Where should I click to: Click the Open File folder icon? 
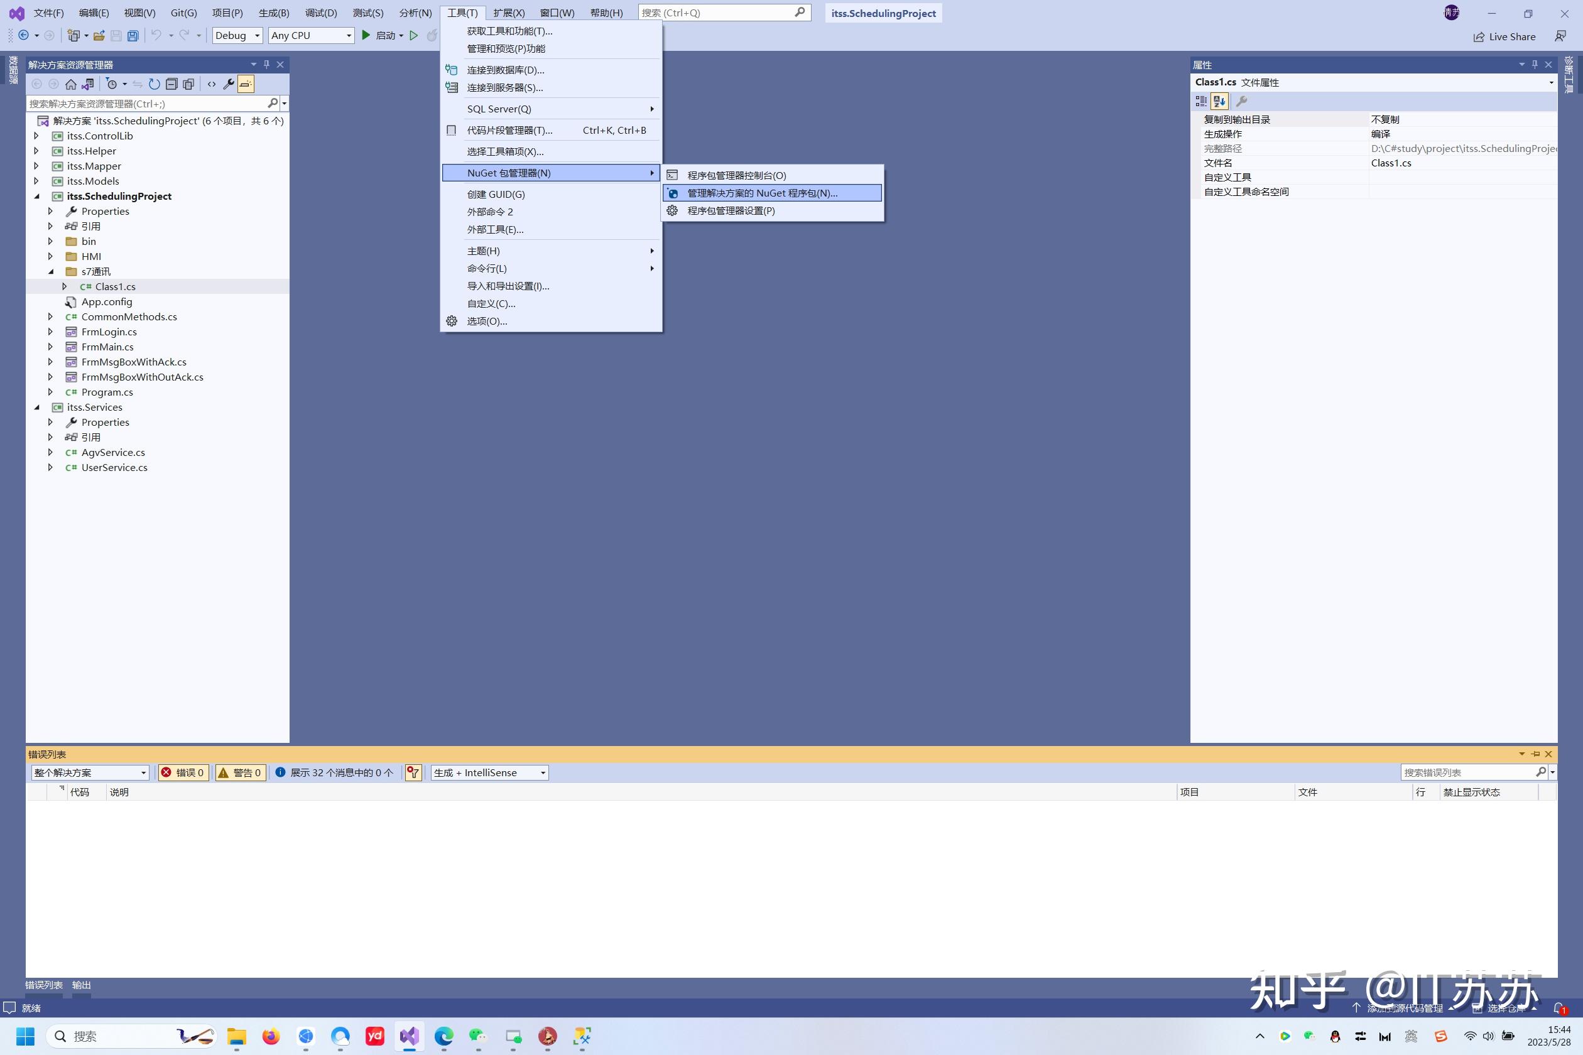tap(99, 36)
